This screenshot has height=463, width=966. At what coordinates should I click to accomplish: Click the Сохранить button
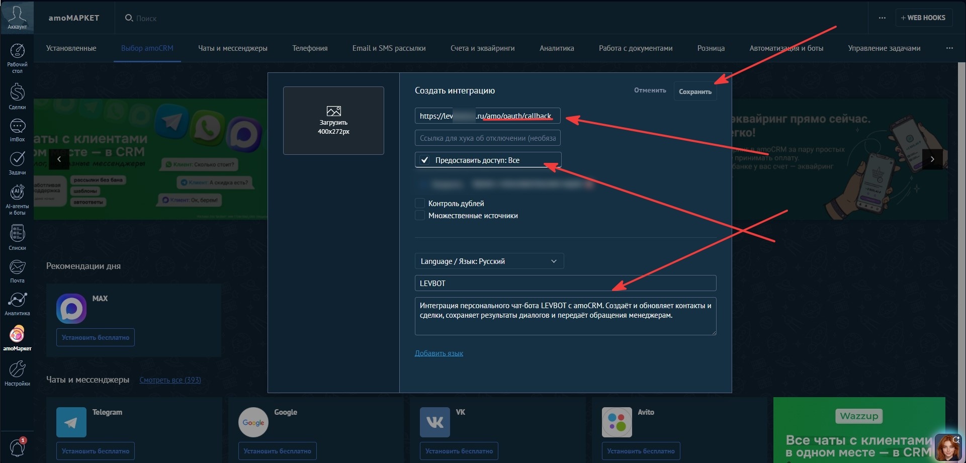[695, 91]
